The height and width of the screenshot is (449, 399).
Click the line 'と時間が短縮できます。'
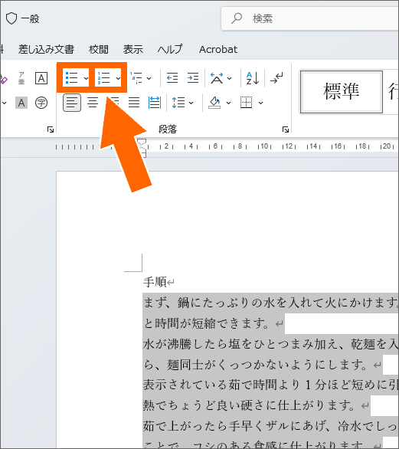(x=206, y=323)
